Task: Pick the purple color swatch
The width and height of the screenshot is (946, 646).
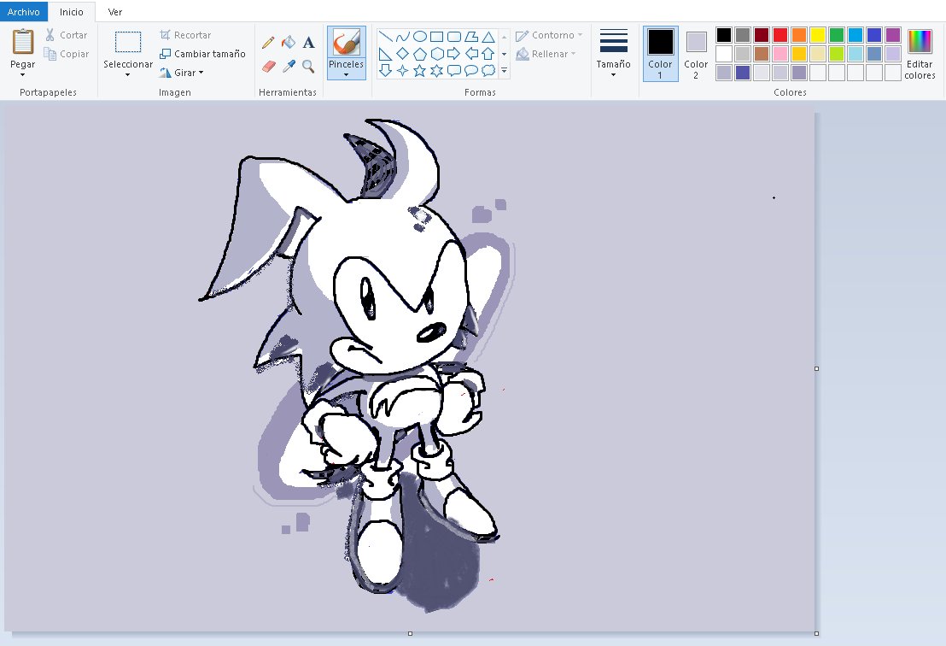Action: 893,35
